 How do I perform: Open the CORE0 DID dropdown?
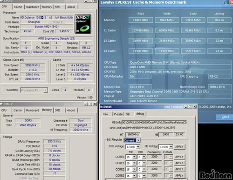pos(144,157)
